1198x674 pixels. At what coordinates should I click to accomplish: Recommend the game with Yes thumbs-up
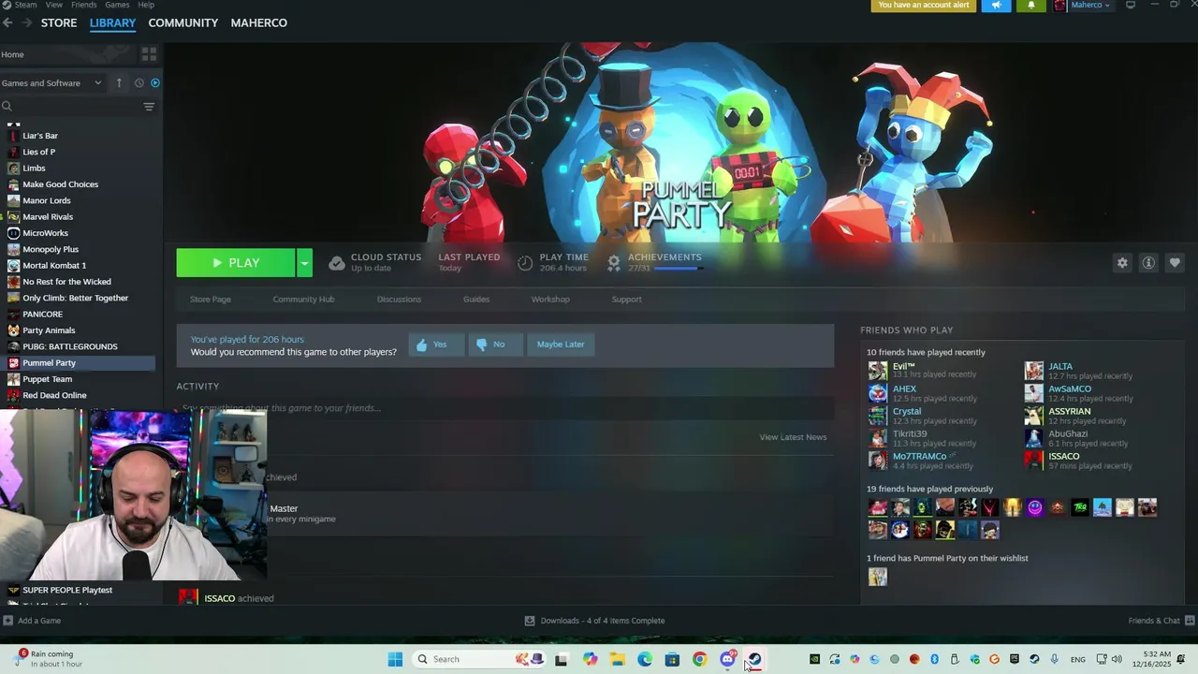point(435,344)
